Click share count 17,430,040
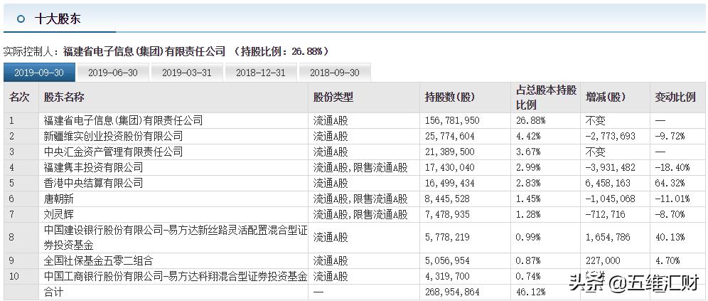 tap(450, 168)
